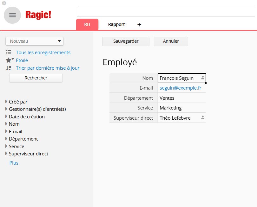Click the Annuler button
The height and width of the screenshot is (207, 257).
[171, 41]
